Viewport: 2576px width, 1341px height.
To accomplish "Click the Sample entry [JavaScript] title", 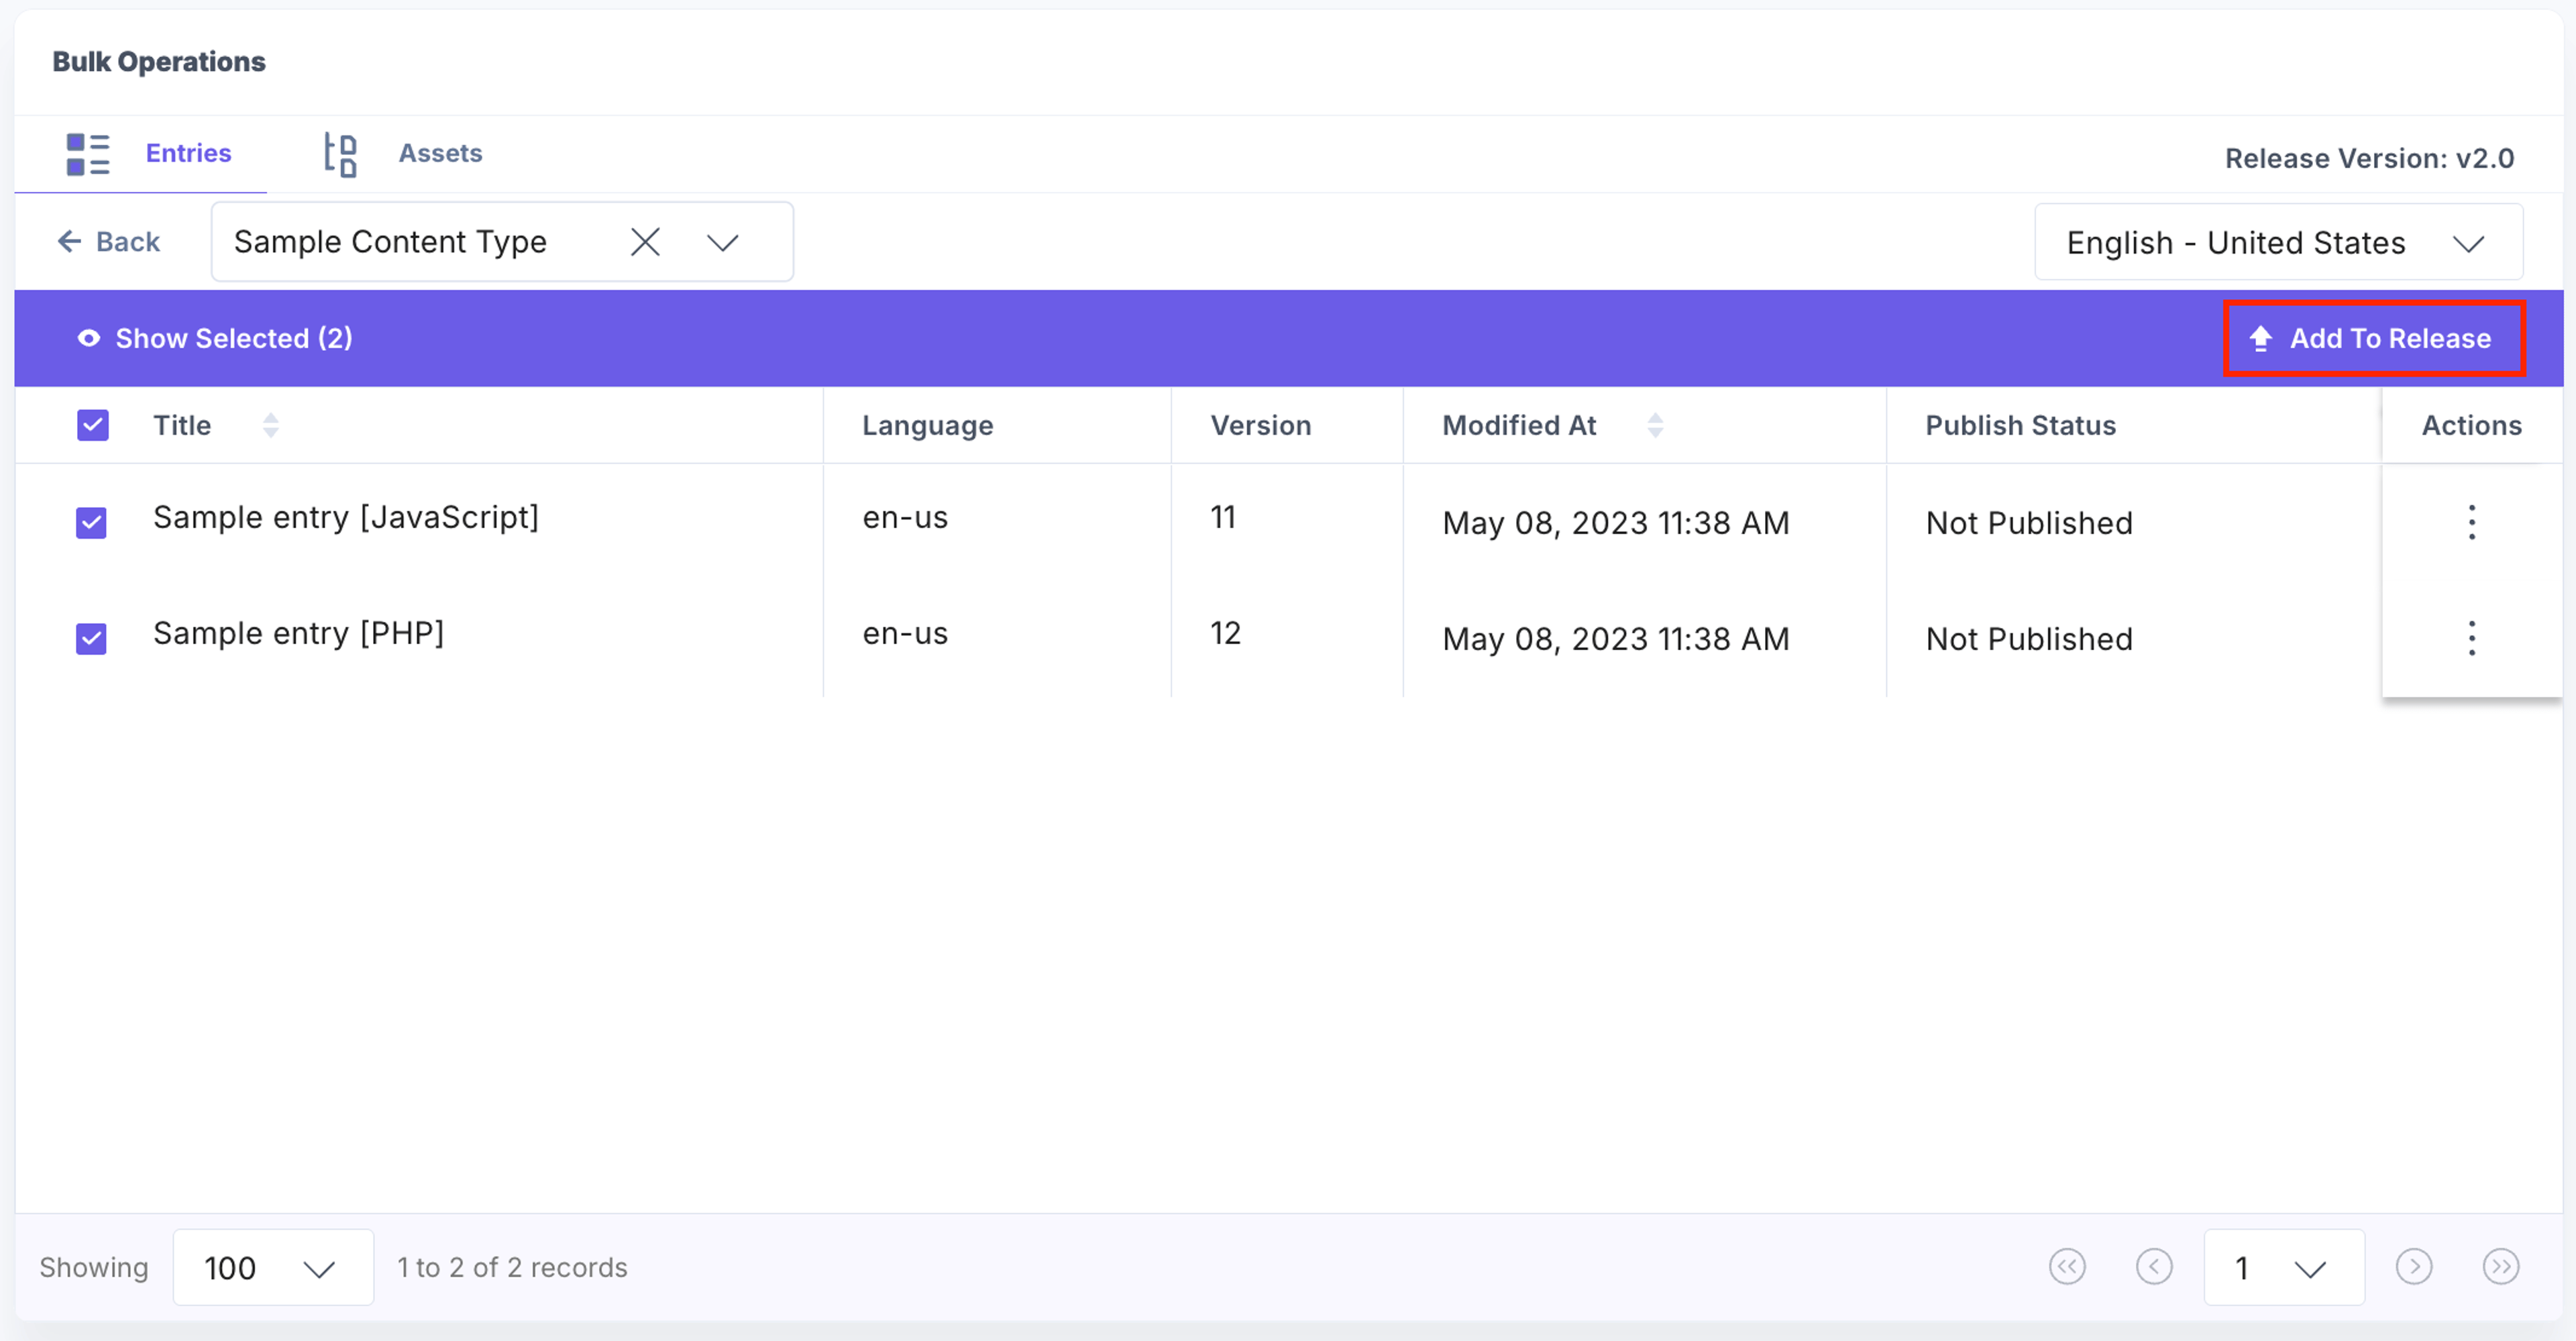I will tap(346, 517).
